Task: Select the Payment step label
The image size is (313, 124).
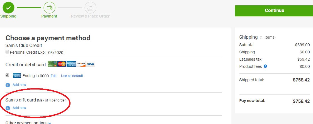Action: (49, 16)
